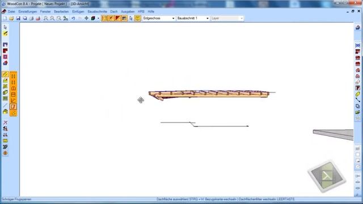Open the Datei menu

coord(11,11)
